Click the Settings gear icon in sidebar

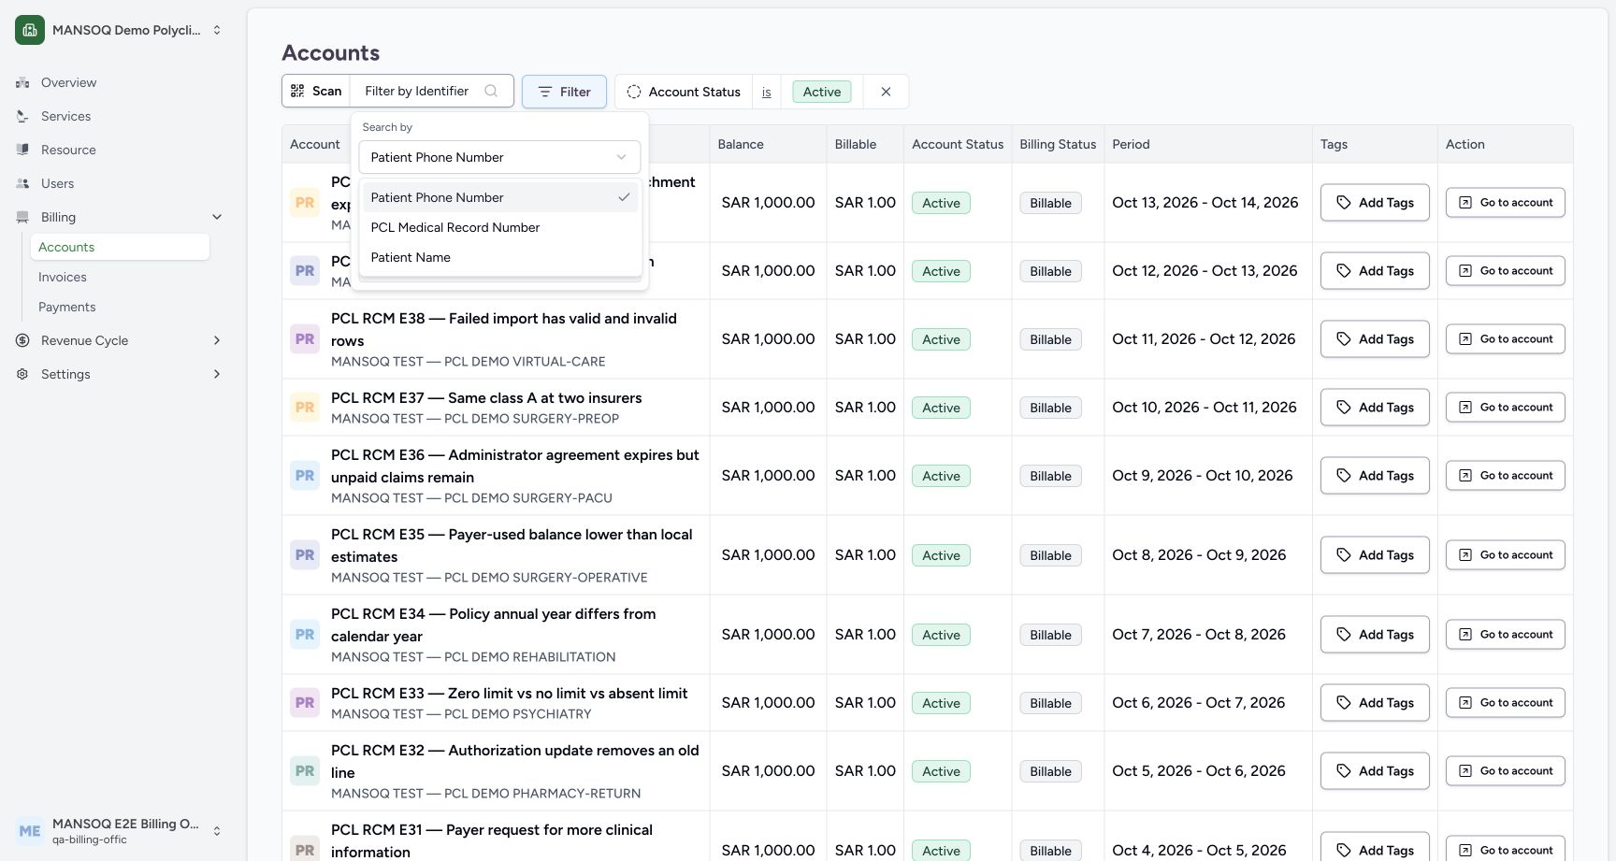(x=22, y=374)
